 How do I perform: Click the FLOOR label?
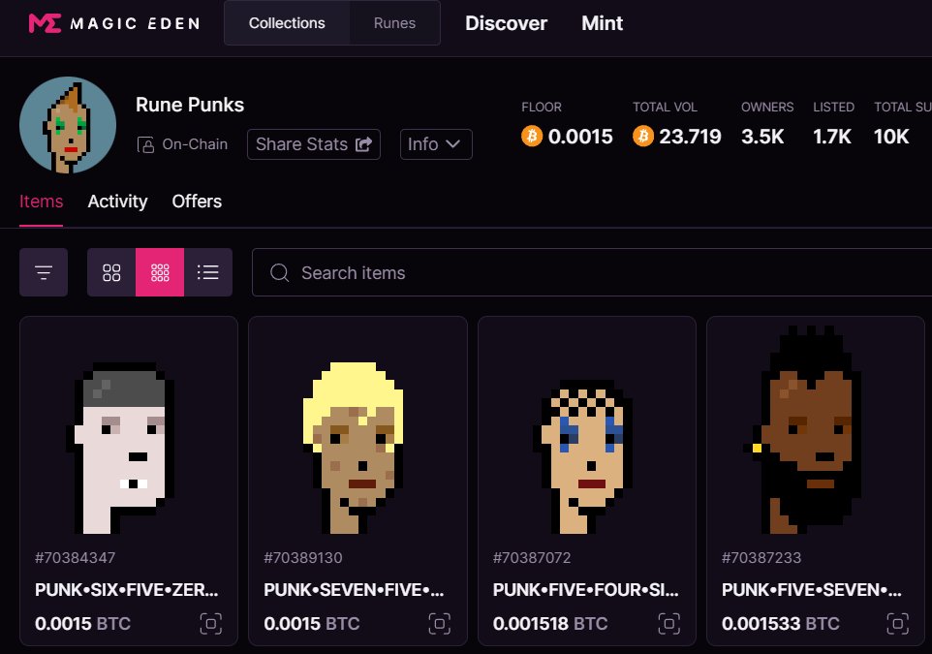pyautogui.click(x=542, y=107)
